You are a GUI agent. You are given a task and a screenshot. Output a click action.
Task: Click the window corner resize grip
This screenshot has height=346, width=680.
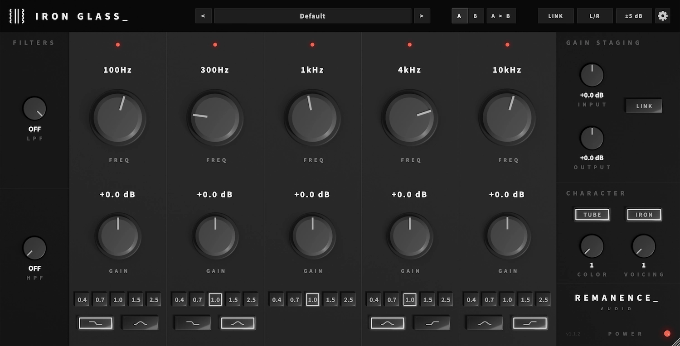pos(676,342)
